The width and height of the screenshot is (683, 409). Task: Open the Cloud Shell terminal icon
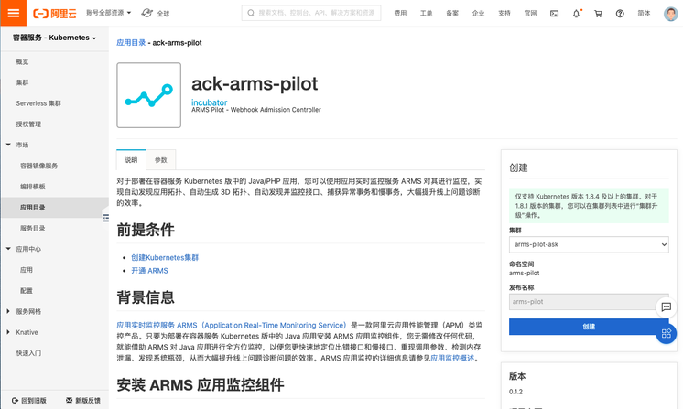pos(554,14)
